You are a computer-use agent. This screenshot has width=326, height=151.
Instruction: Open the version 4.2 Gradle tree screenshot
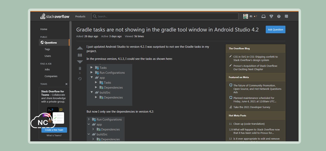106,129
